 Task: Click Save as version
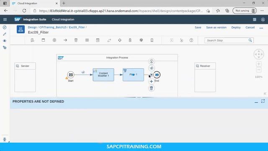tap(216, 27)
